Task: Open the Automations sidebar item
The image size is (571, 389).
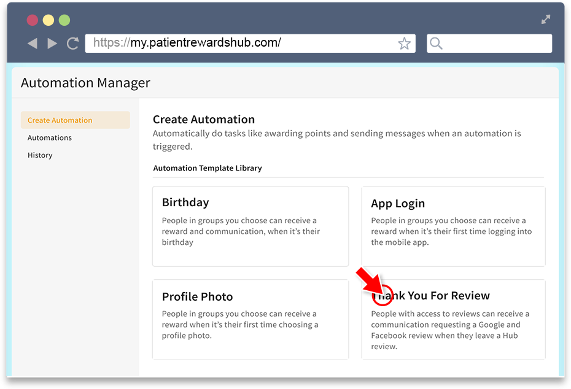Action: click(50, 137)
